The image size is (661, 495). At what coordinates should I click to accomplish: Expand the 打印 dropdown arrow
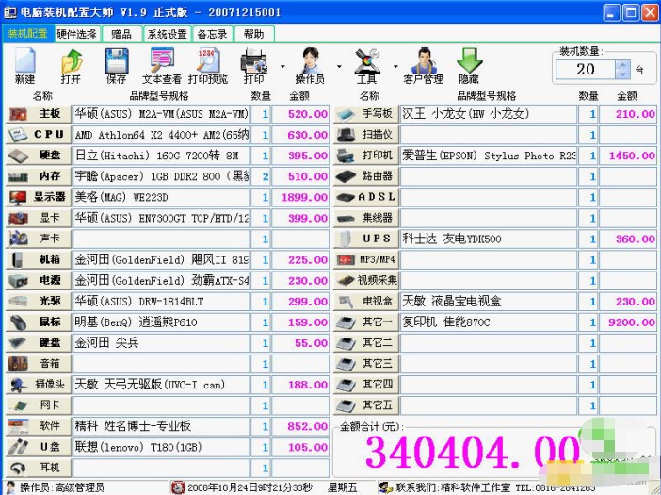point(282,66)
